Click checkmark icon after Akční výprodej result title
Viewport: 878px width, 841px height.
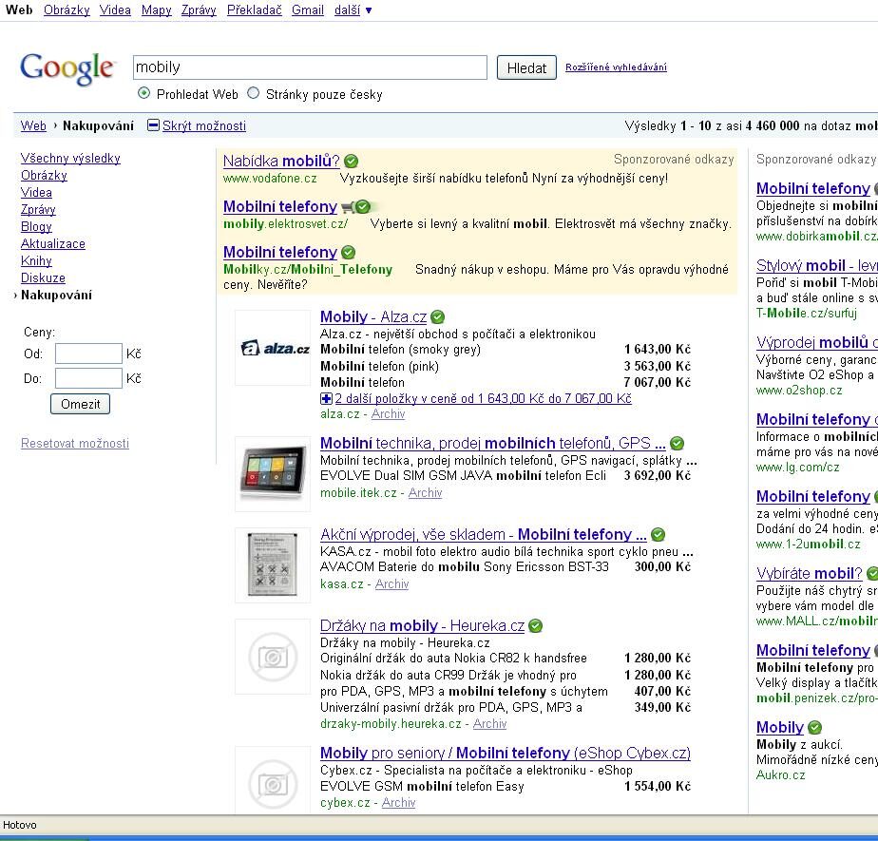tap(658, 535)
